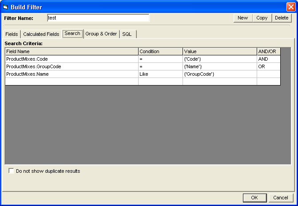Click the Delete filter button
This screenshot has height=206, width=298.
click(x=281, y=18)
